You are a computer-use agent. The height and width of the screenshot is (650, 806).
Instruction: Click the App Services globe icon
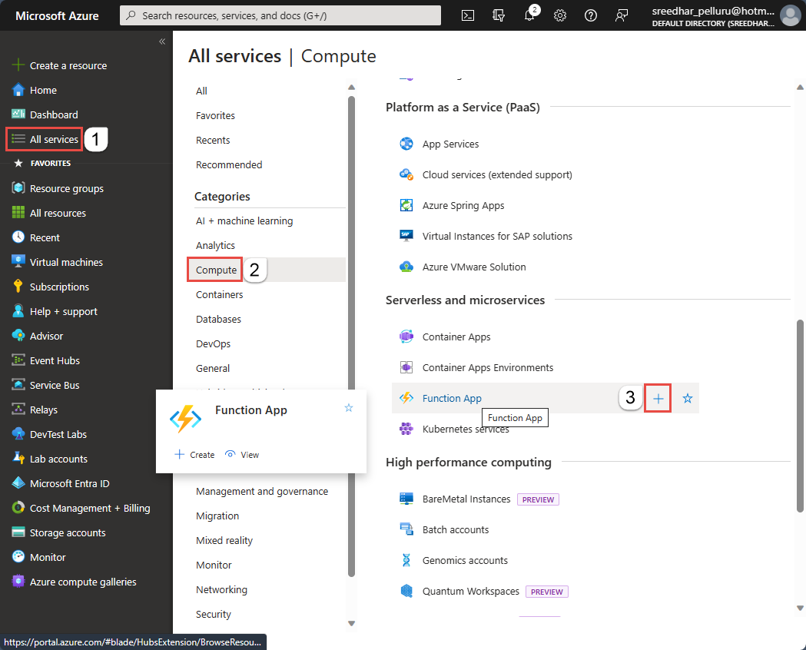coord(406,144)
